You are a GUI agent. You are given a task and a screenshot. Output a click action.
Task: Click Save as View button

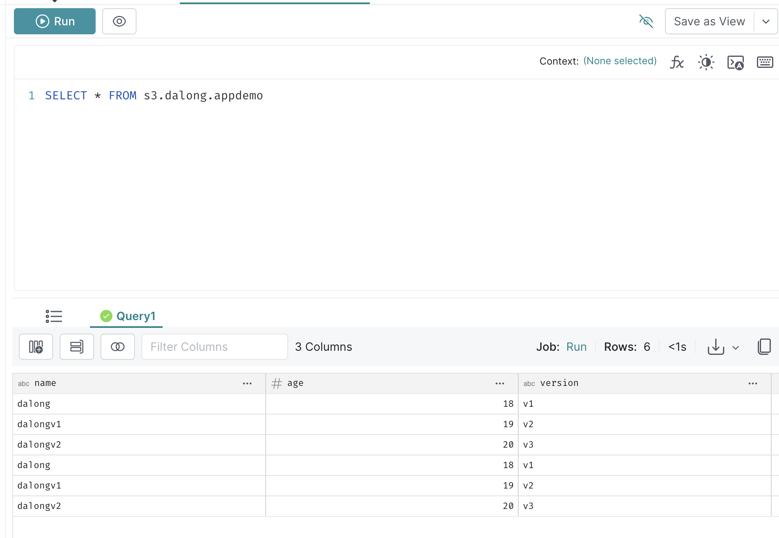point(710,21)
